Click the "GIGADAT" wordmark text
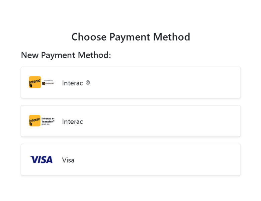 click(50, 83)
